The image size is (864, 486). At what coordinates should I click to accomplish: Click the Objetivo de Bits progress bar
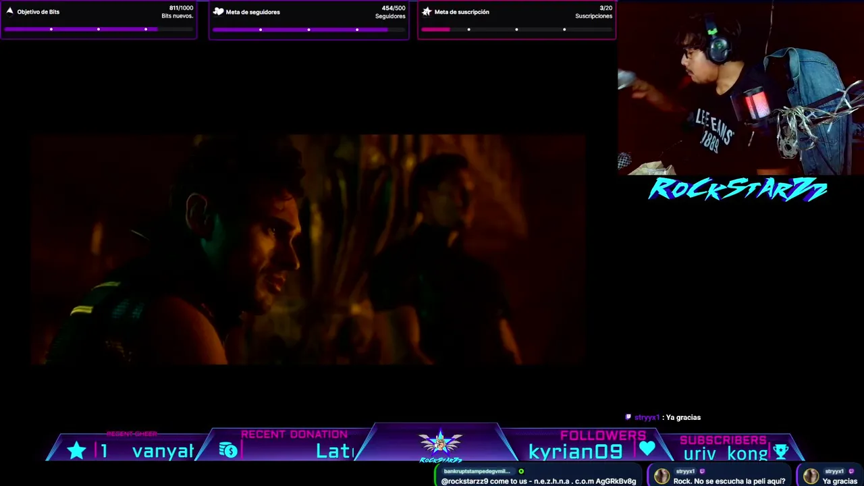(x=99, y=29)
